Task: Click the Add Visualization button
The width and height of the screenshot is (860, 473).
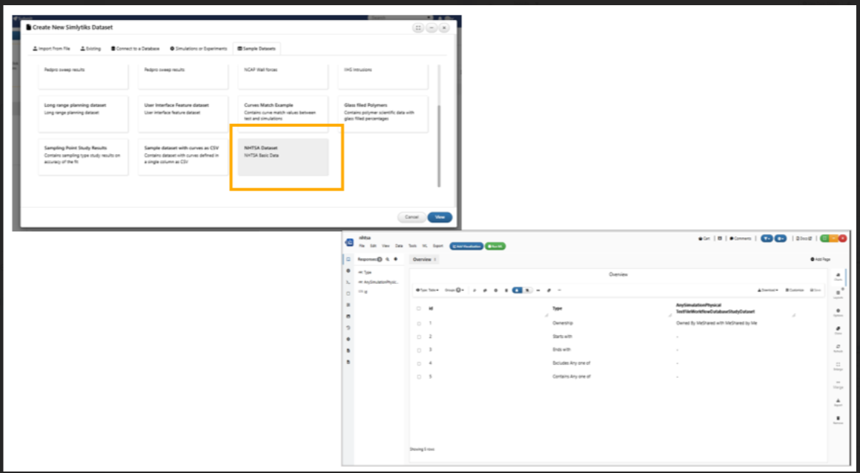Action: point(466,246)
